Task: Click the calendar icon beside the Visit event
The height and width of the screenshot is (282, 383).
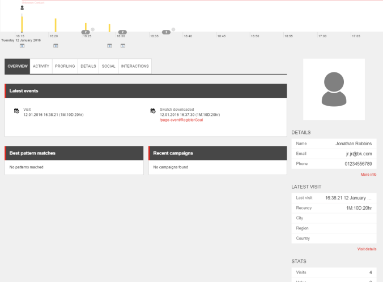Action: [16, 111]
